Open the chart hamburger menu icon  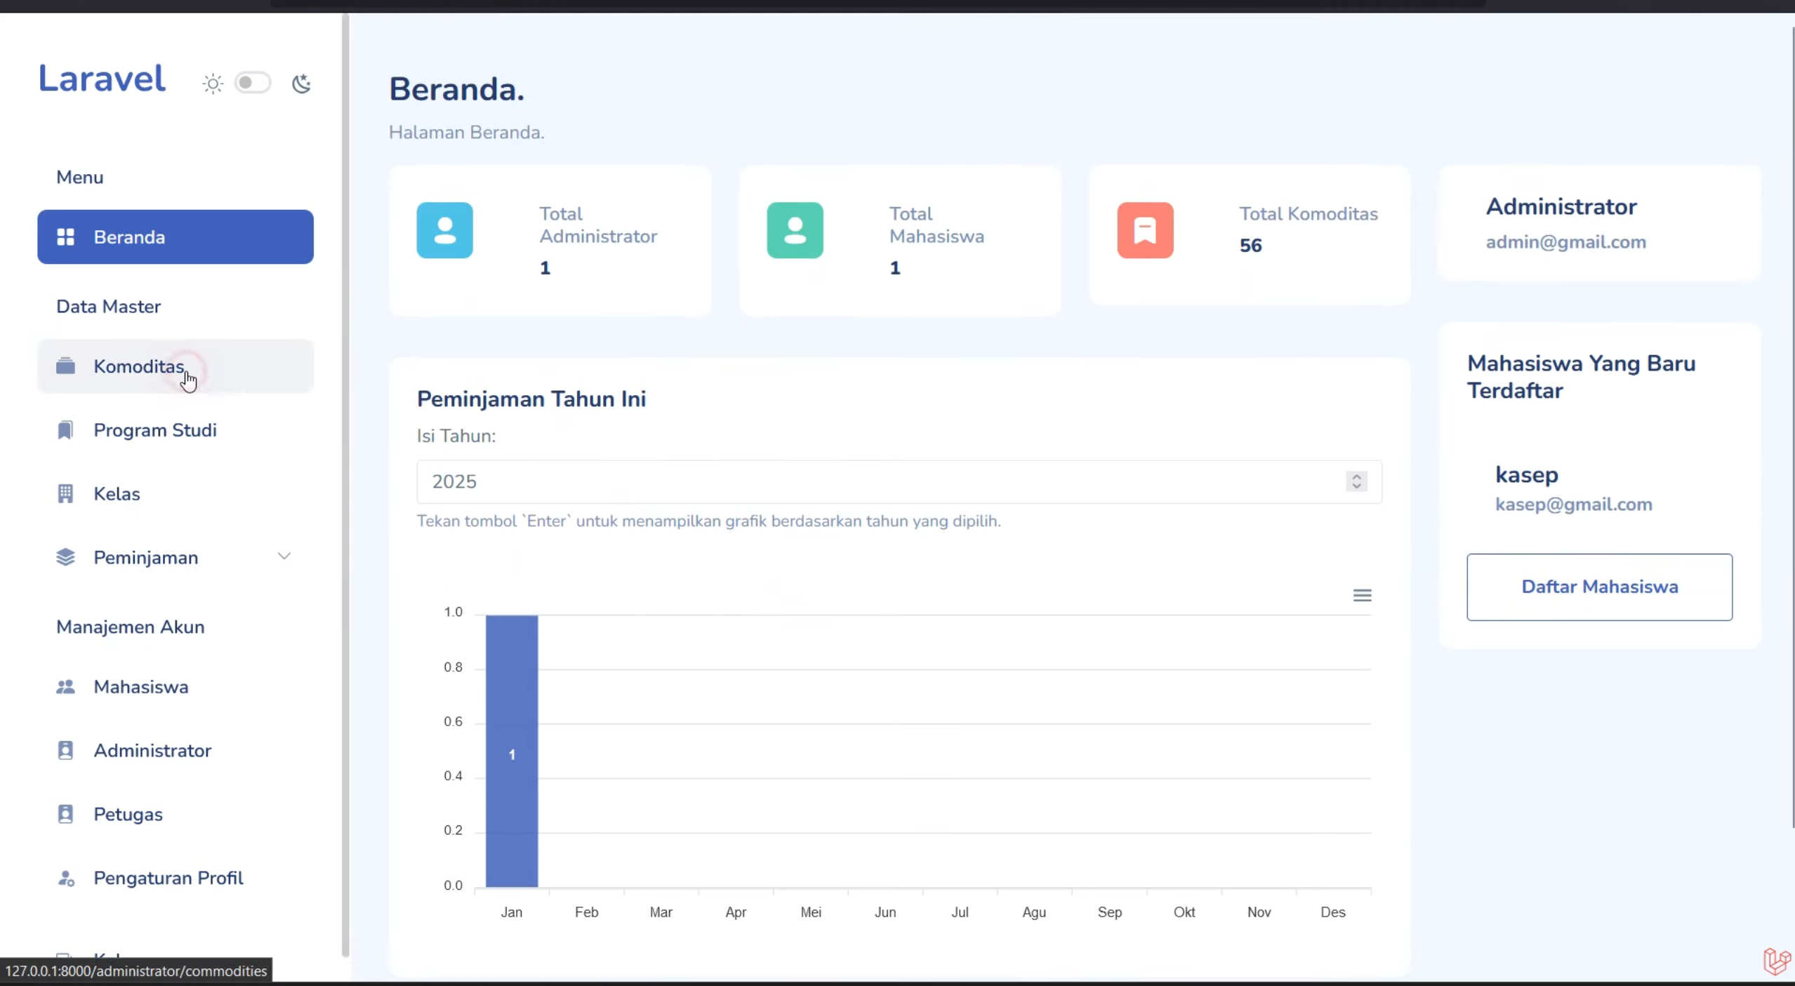pos(1362,595)
